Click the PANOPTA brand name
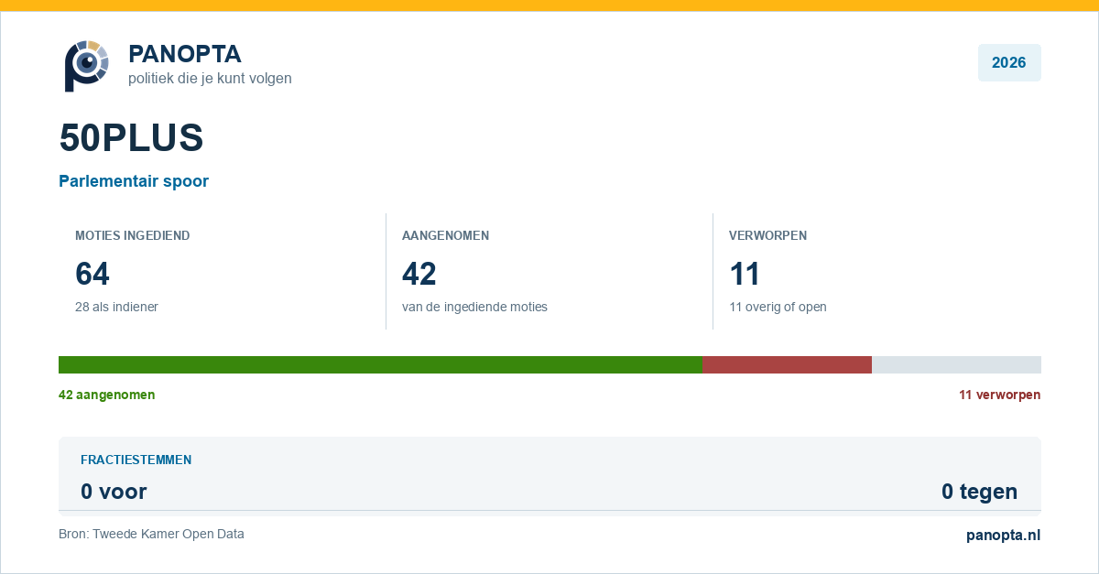The height and width of the screenshot is (574, 1099). coord(185,54)
